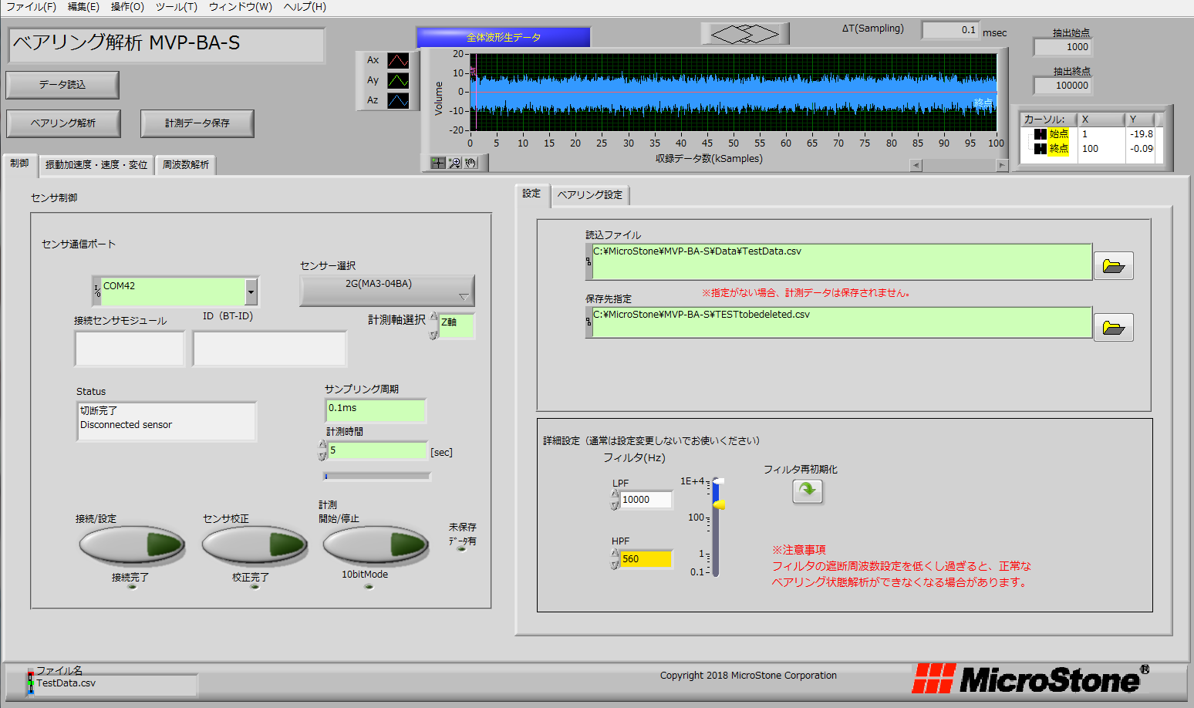Click the 終点 X value 100 cell

[1101, 149]
